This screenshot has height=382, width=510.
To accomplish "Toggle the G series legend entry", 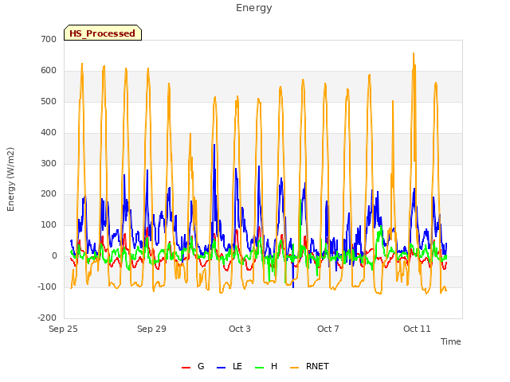I will [x=193, y=366].
